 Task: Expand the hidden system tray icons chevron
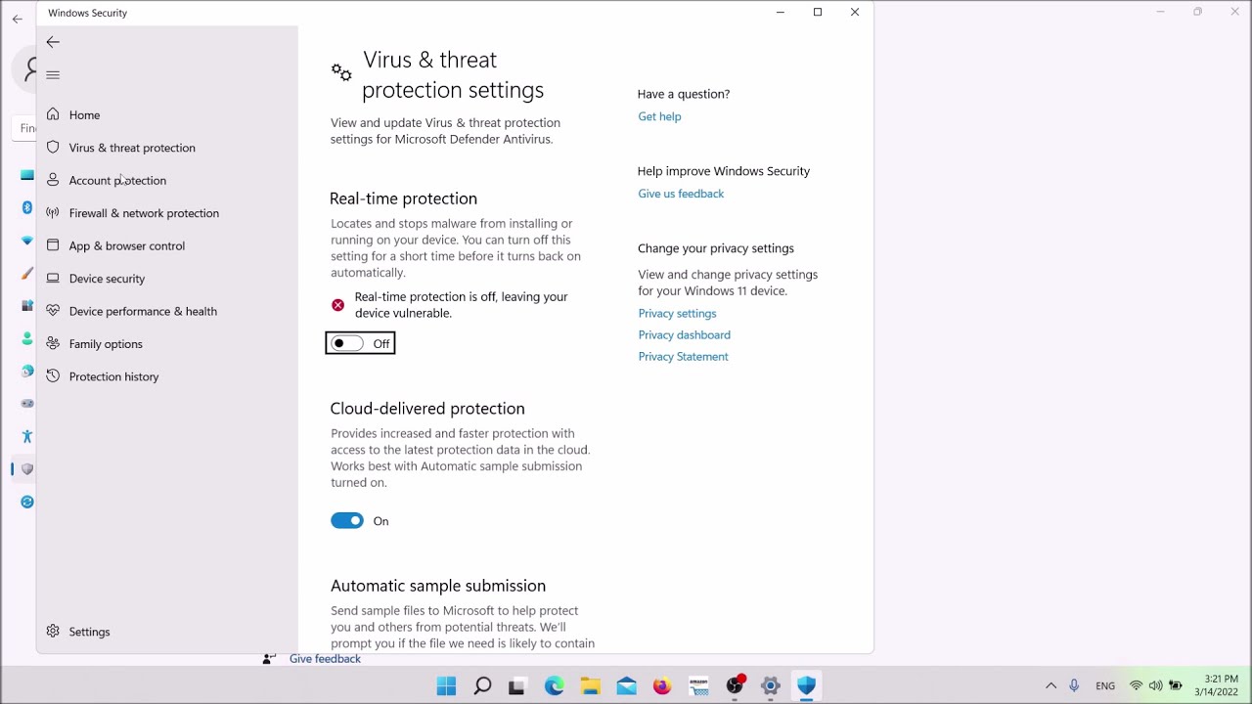coord(1051,686)
